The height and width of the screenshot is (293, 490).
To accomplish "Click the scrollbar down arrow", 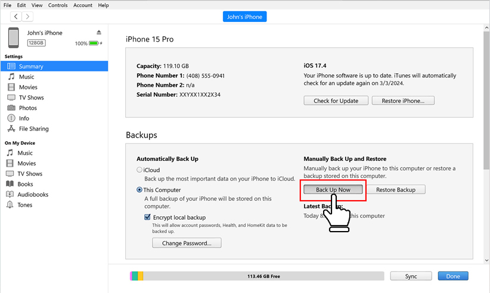I will pos(486,260).
